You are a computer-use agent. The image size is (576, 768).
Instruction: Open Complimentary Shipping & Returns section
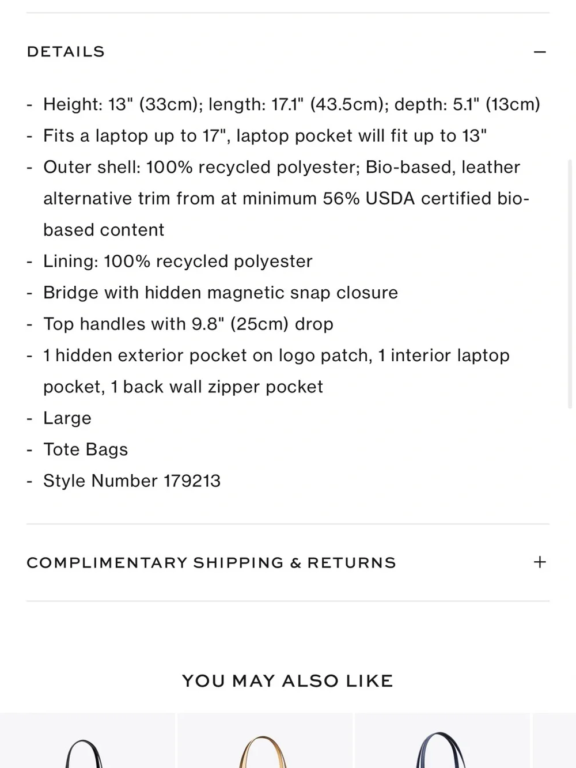(x=211, y=562)
